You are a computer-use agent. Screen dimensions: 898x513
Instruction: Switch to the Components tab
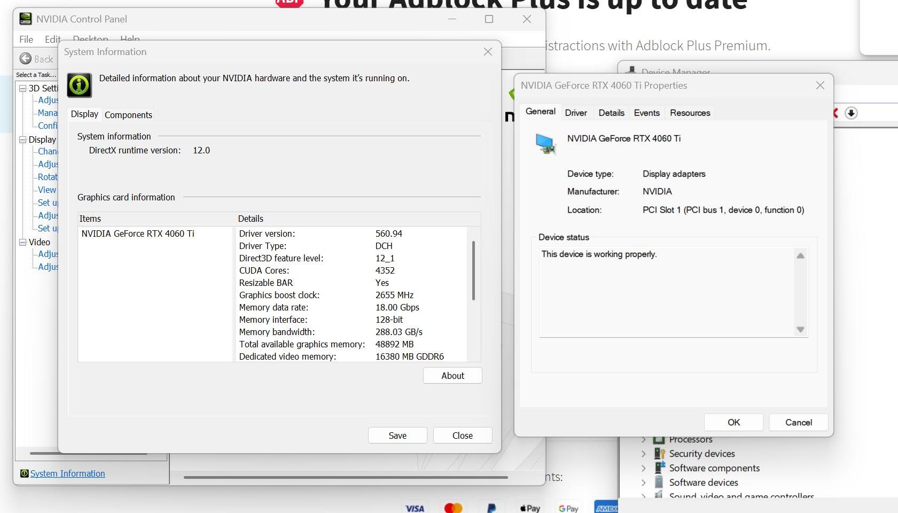click(128, 115)
